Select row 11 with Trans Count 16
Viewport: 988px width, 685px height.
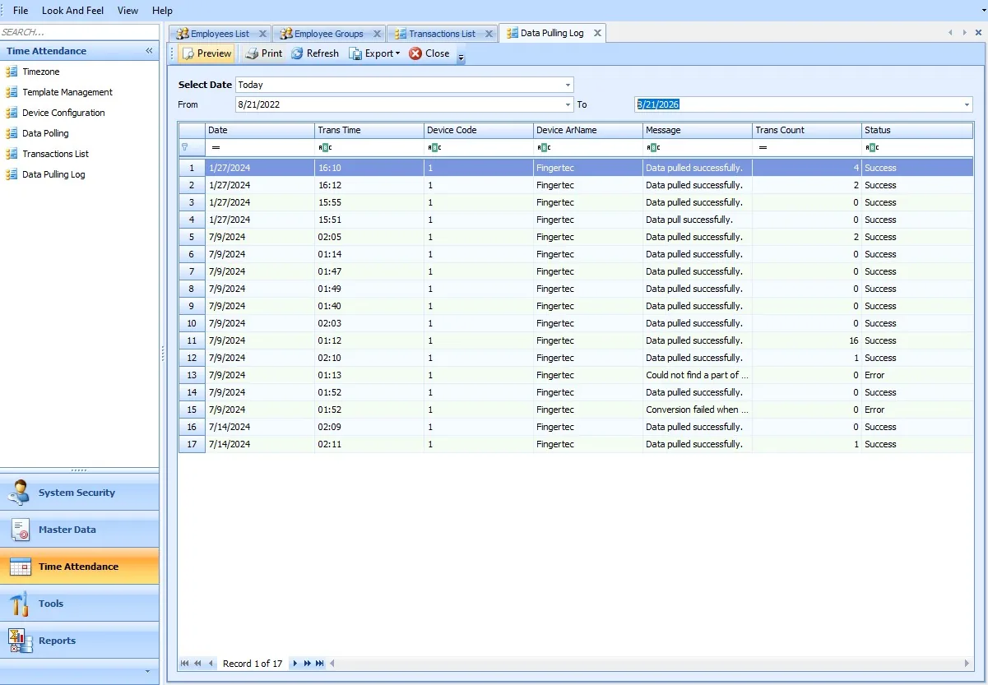(x=576, y=340)
